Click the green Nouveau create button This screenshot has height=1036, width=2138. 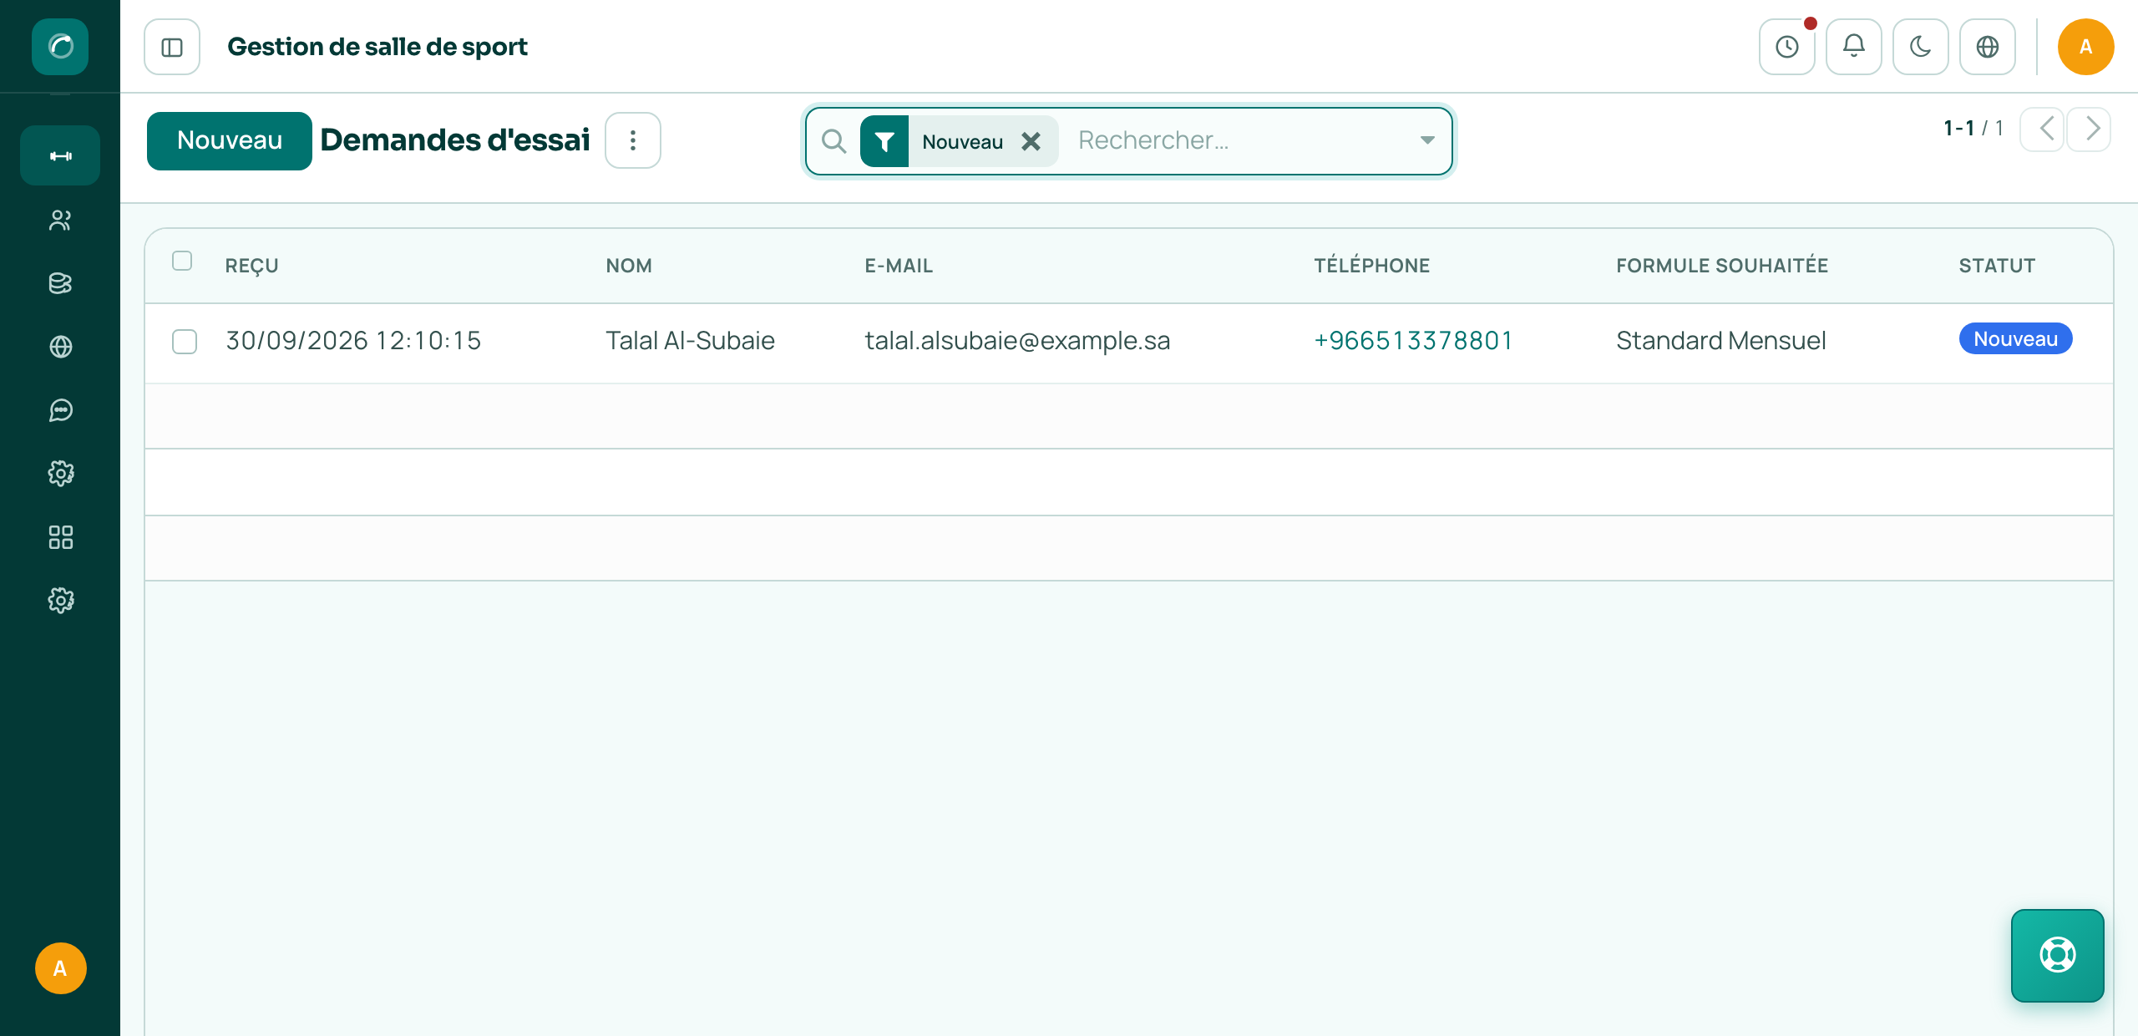(230, 140)
